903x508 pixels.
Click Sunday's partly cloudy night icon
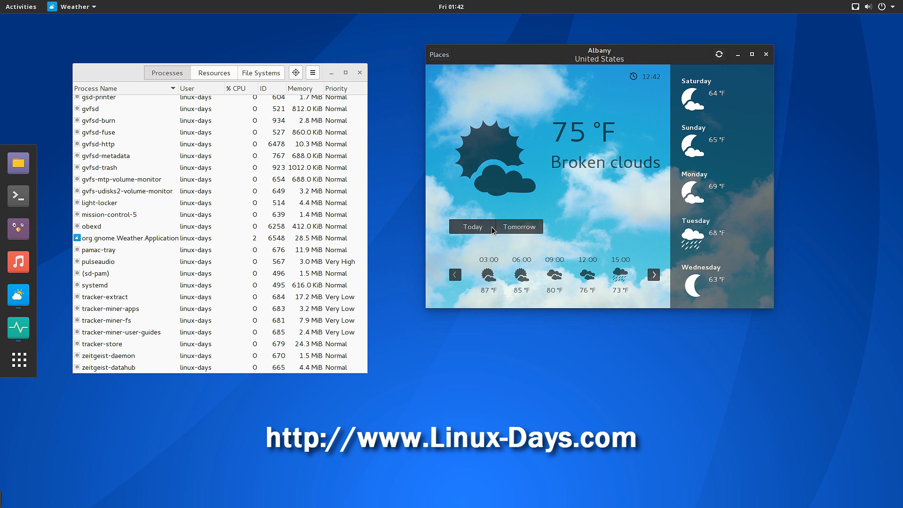pos(692,146)
